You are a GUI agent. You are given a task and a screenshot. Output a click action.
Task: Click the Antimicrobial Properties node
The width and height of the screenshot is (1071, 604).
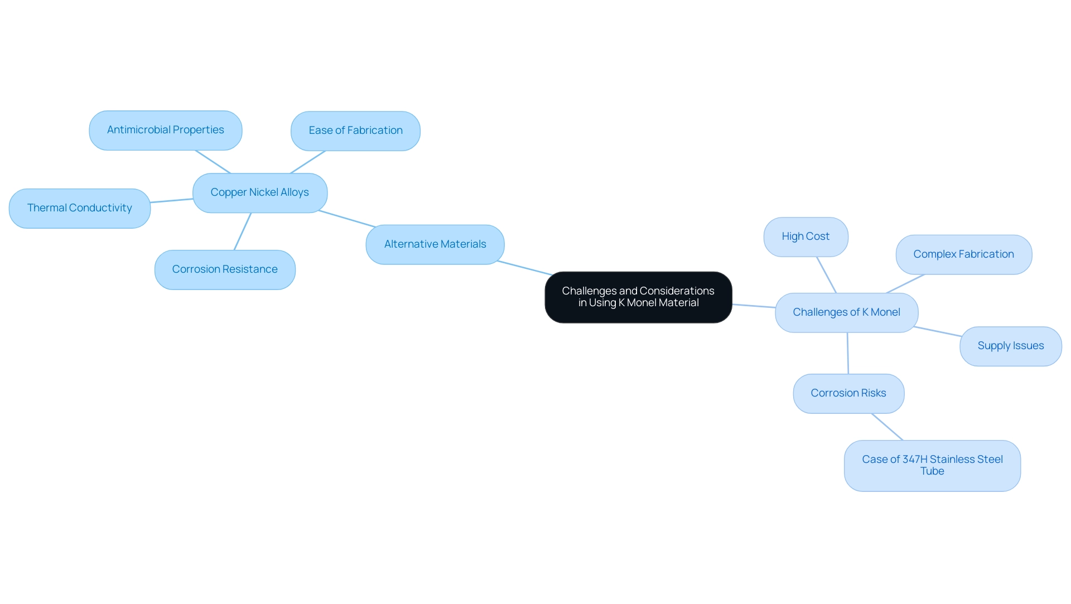164,129
